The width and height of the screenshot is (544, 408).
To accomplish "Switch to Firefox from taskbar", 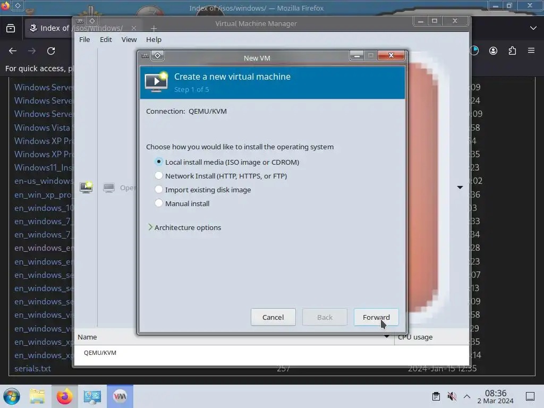I will click(x=64, y=396).
